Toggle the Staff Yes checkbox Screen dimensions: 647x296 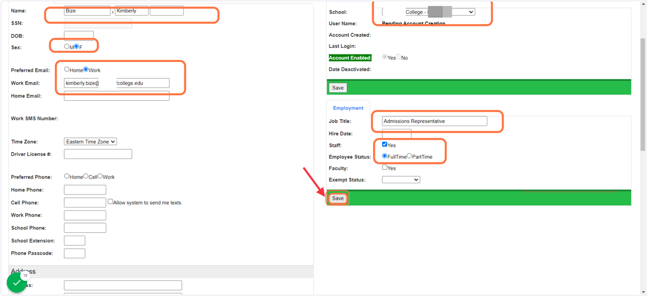pos(384,144)
